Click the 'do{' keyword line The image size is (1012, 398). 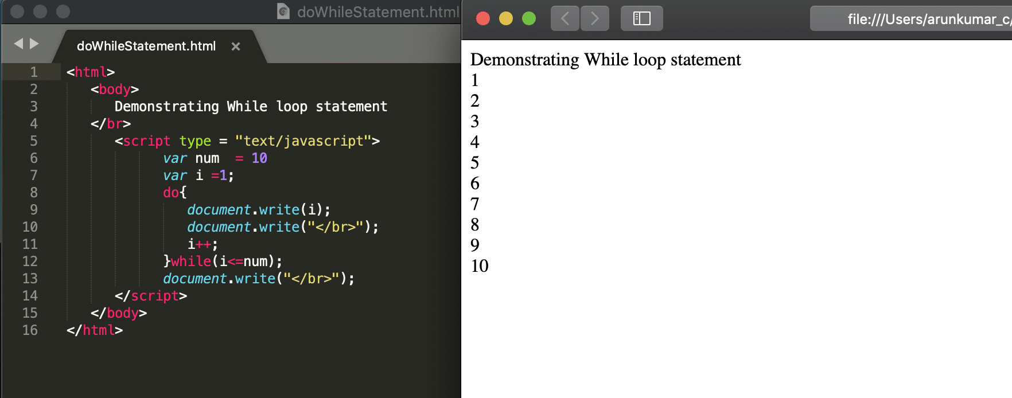point(175,193)
